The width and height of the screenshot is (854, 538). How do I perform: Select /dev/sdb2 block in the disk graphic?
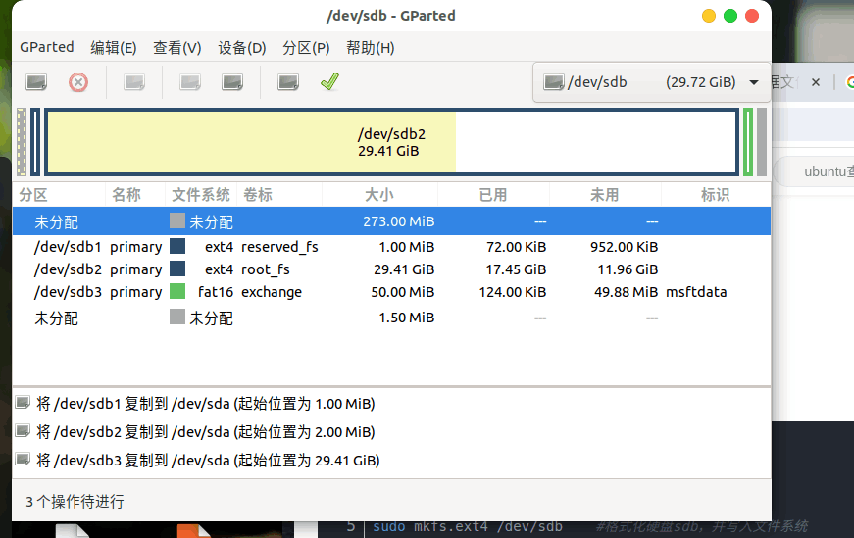391,142
